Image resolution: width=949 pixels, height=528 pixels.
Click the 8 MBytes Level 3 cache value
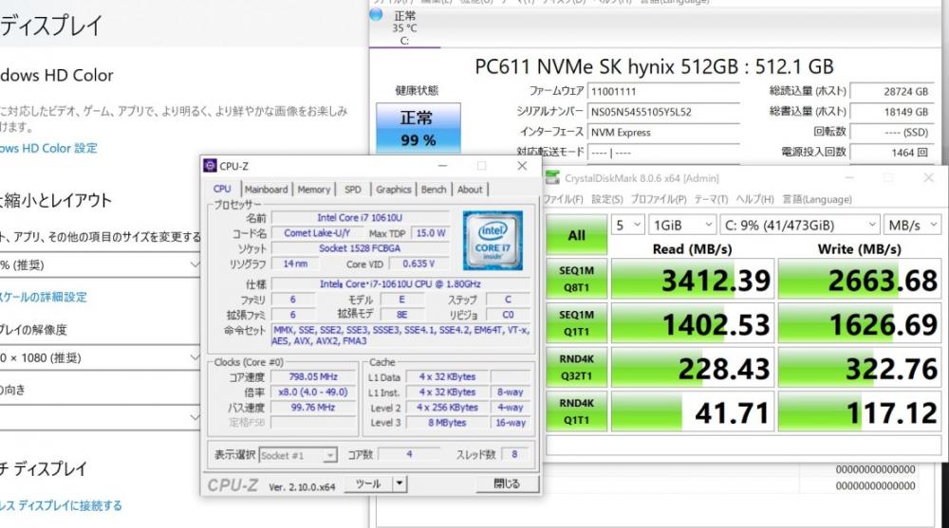pos(447,423)
